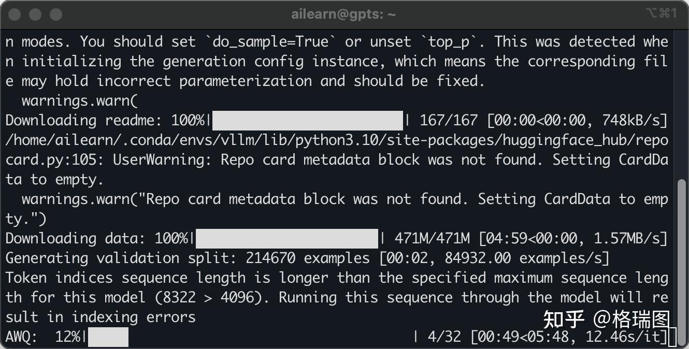Image resolution: width=689 pixels, height=349 pixels.
Task: Click the window title ailearn@gpts: ~
Action: pos(343,14)
